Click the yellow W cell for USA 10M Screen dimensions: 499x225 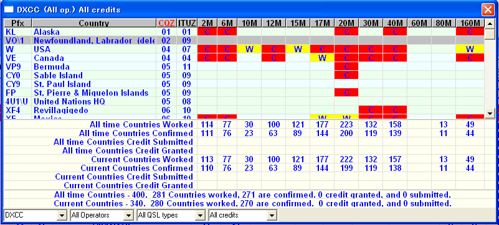click(249, 49)
